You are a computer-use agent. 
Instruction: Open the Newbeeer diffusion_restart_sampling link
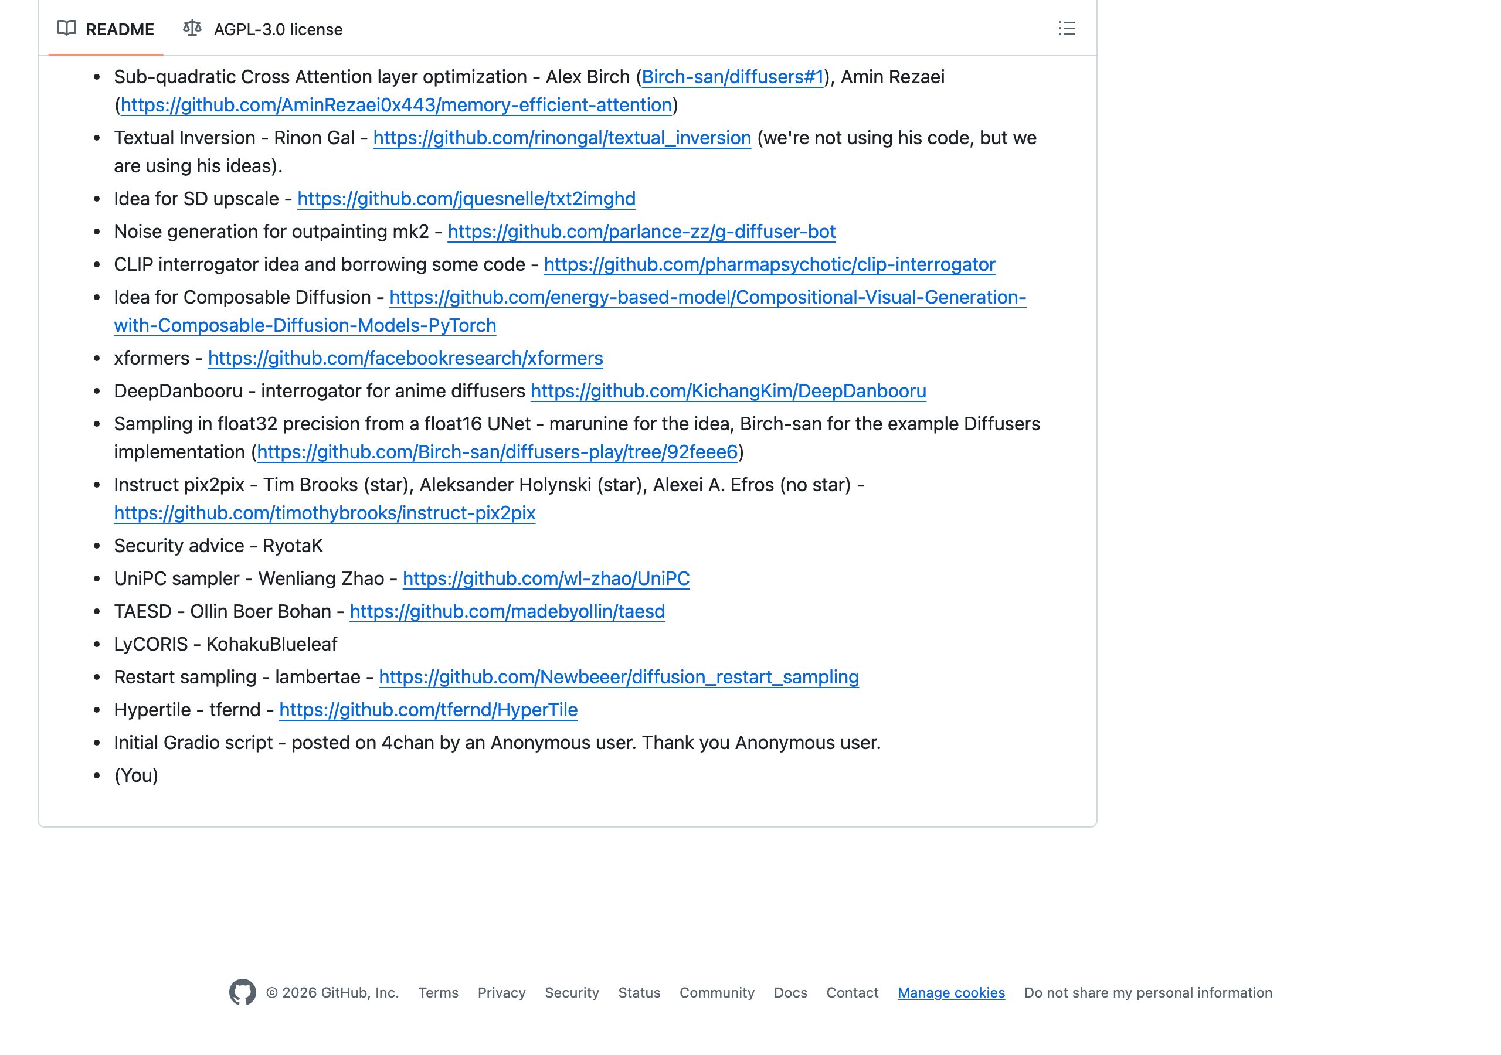[619, 677]
